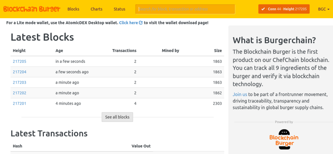333x154 pixels.
Task: Open the Charts page
Action: pos(96,9)
